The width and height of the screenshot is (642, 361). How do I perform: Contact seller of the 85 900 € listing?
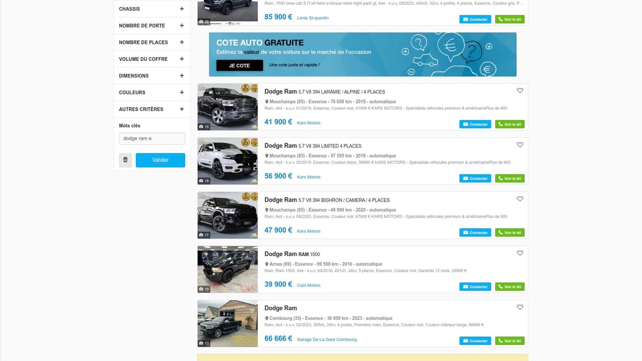click(475, 19)
